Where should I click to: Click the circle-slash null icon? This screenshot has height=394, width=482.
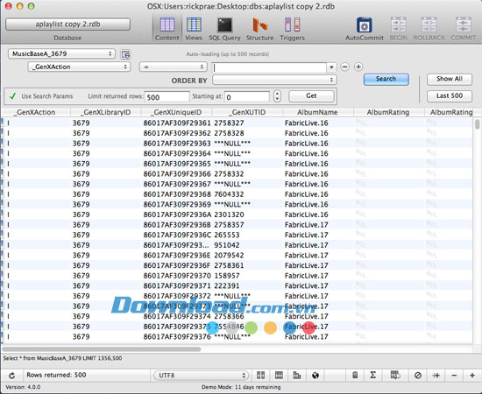coord(418,375)
